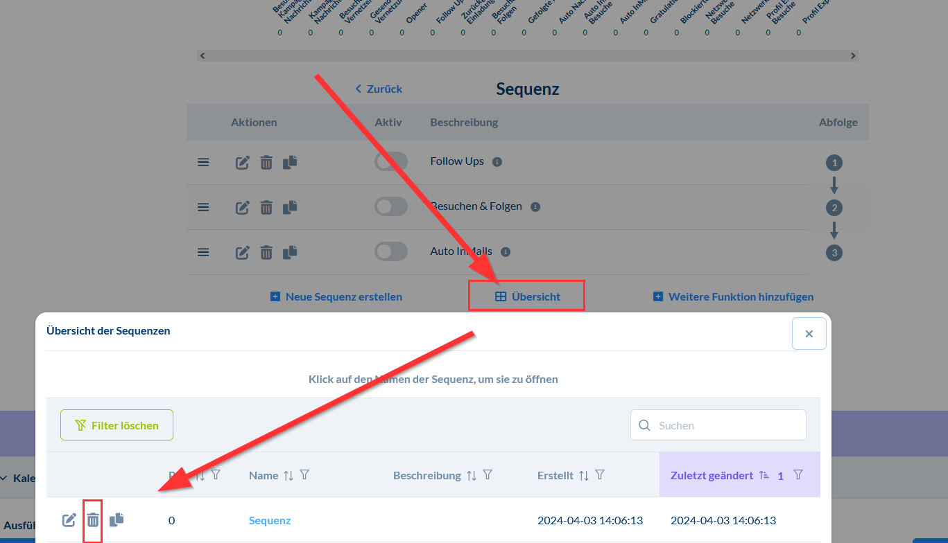Edit the Follow Ups sequence row

click(x=242, y=163)
